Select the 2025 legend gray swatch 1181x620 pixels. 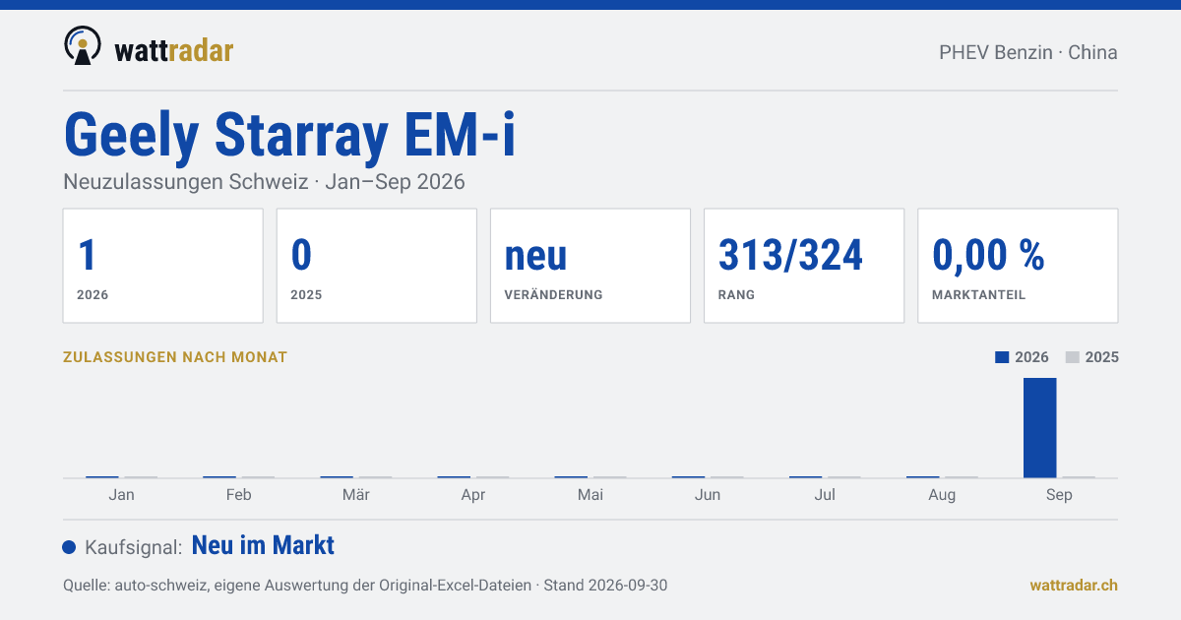coord(1073,357)
